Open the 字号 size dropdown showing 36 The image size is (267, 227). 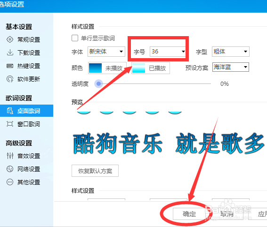click(x=168, y=52)
